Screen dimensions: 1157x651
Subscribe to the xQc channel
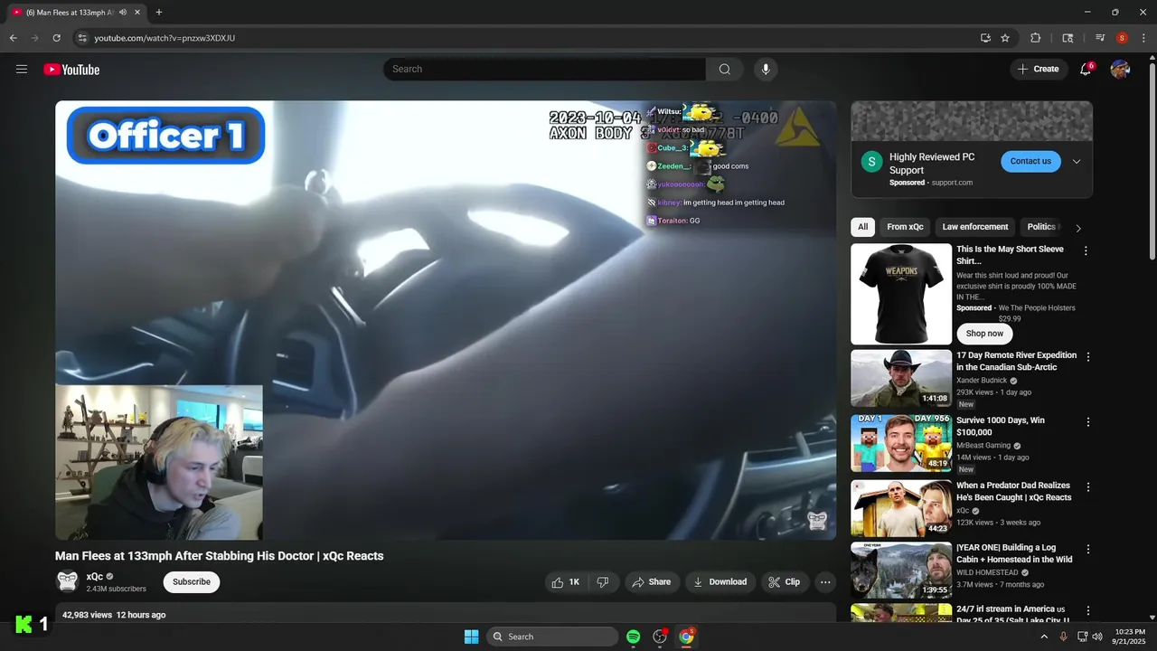192,582
